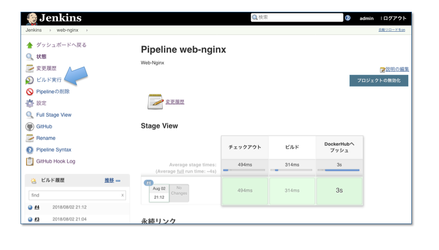Click the help icon beside Pipeline Syntax
This screenshot has height=250, width=439.
(x=29, y=150)
